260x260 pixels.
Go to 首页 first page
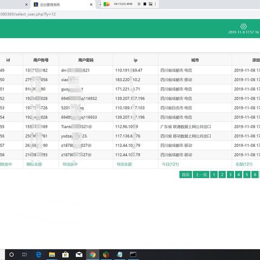click(x=186, y=174)
